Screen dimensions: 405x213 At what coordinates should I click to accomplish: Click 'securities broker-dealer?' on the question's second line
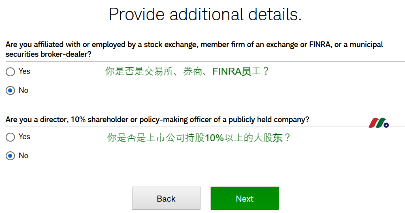tap(48, 54)
